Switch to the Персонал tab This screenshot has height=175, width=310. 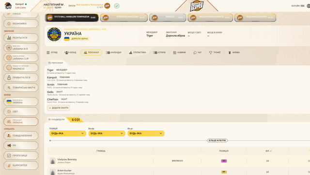point(92,52)
